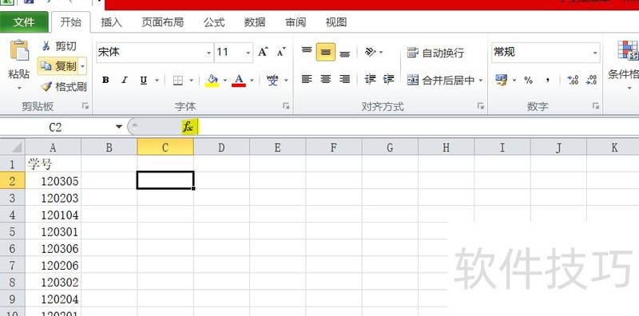Click the text orientation icon
Image resolution: width=639 pixels, height=316 pixels.
[x=370, y=52]
